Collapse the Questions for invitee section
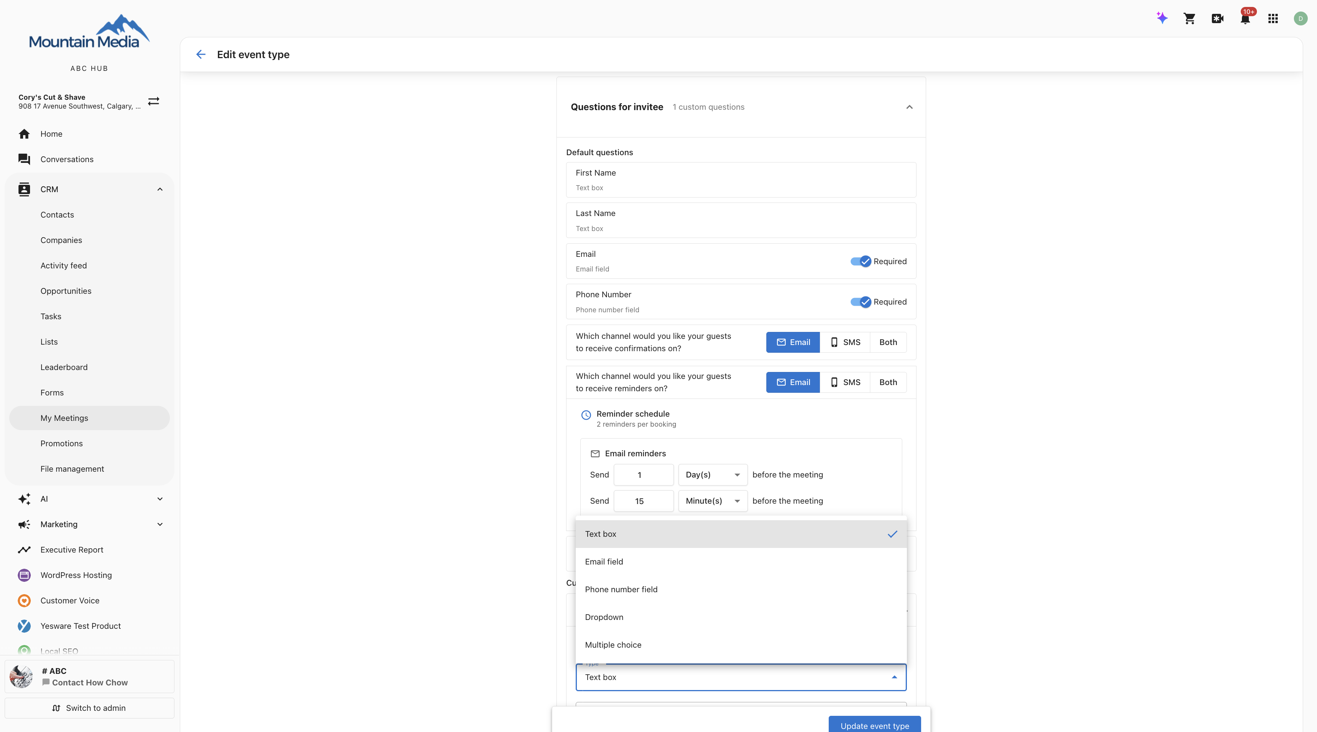Screen dimensions: 1317x732 [909, 107]
